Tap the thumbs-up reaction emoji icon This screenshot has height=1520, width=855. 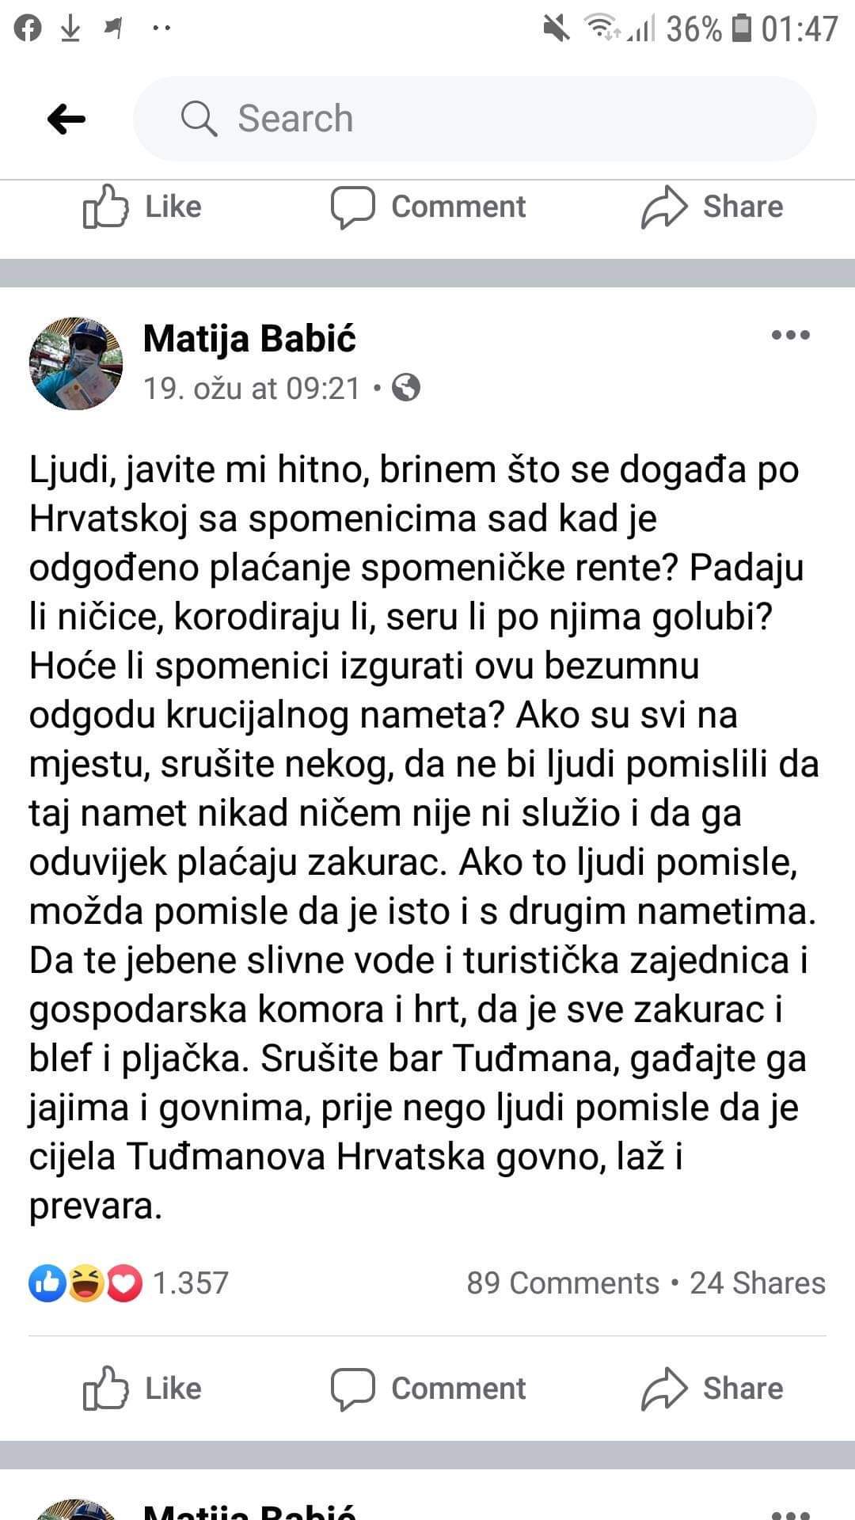(47, 1283)
